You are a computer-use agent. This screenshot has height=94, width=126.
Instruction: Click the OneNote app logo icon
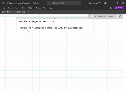click(x=3, y=3)
